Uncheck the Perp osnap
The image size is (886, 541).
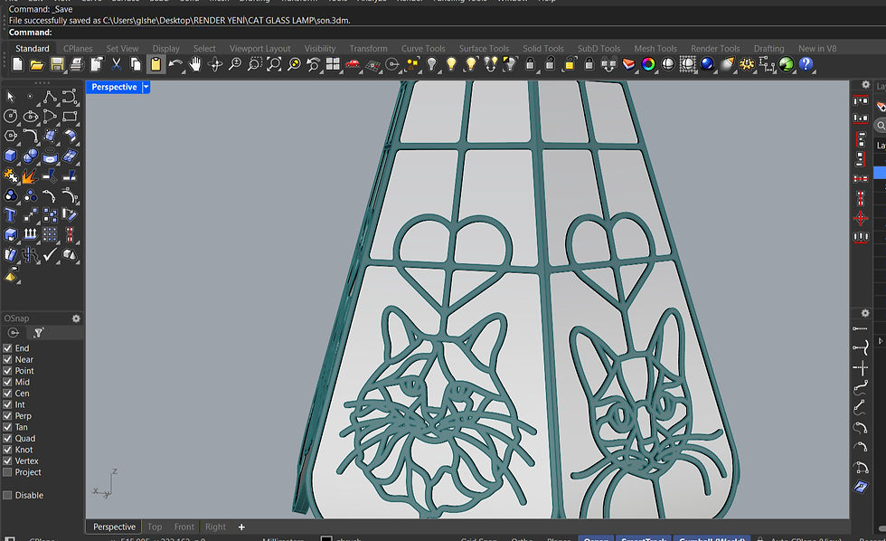(7, 415)
